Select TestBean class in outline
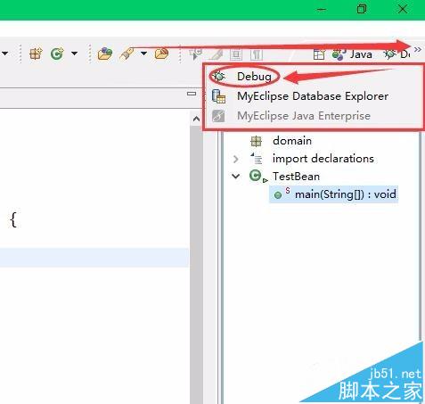Viewport: 425px width, 404px height. (x=296, y=177)
